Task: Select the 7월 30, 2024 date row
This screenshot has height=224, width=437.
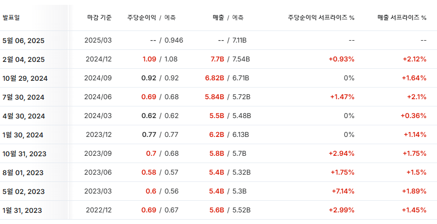Action: click(23, 97)
